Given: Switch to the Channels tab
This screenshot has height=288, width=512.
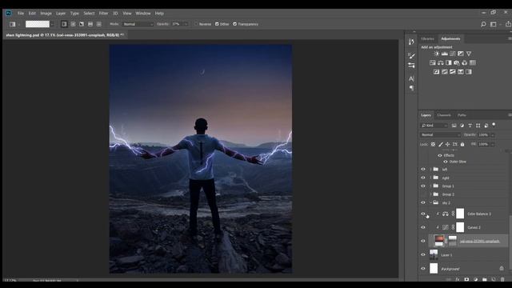Looking at the screenshot, I should [444, 115].
